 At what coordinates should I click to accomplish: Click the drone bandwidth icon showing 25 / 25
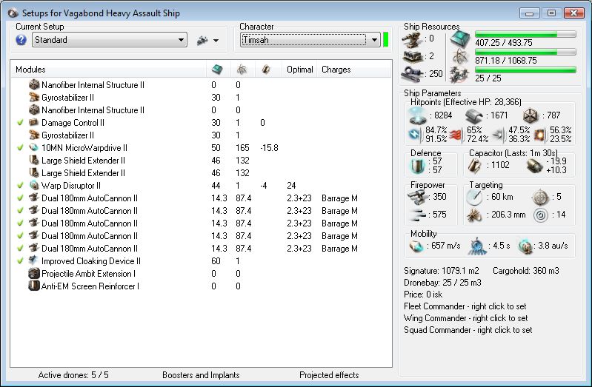[460, 74]
